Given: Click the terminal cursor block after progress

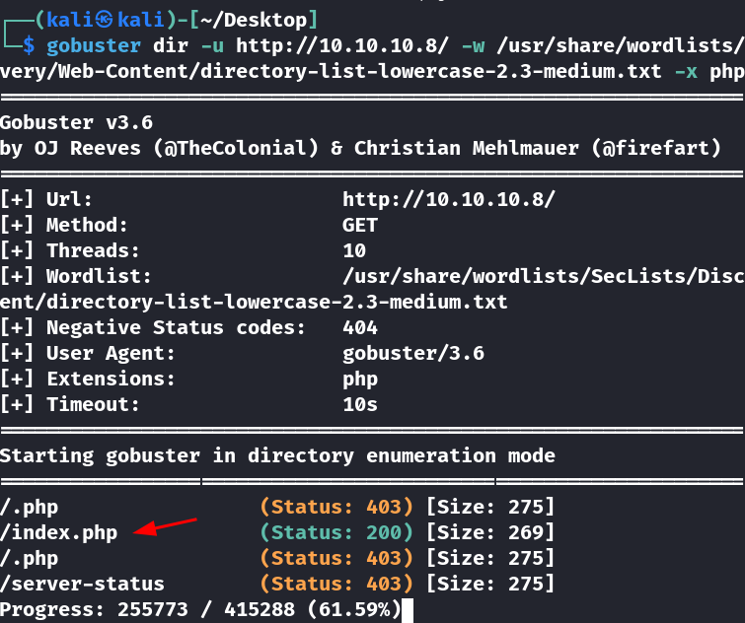Looking at the screenshot, I should pyautogui.click(x=408, y=610).
